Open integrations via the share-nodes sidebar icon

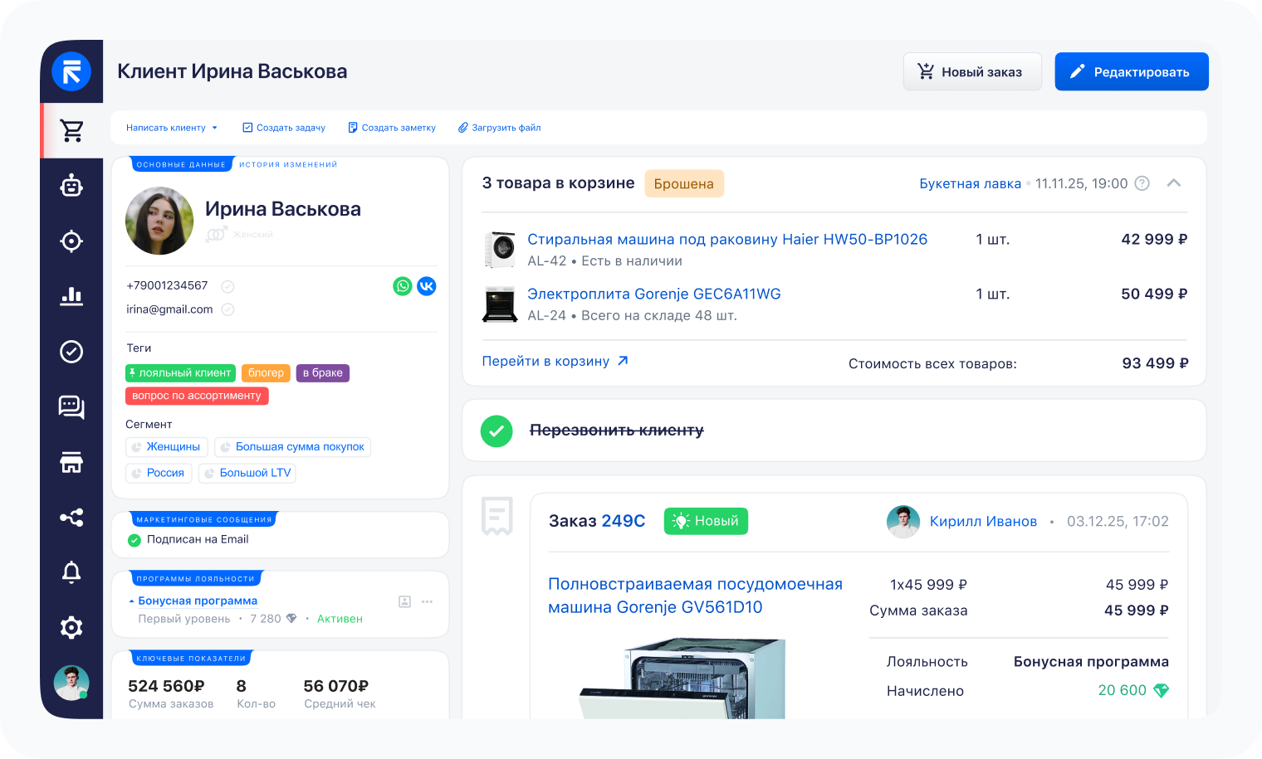71,518
